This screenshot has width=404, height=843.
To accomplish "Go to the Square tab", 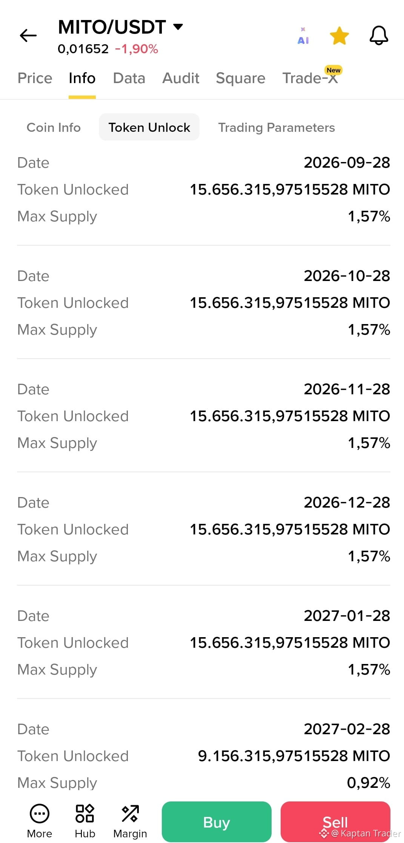I will [x=241, y=78].
